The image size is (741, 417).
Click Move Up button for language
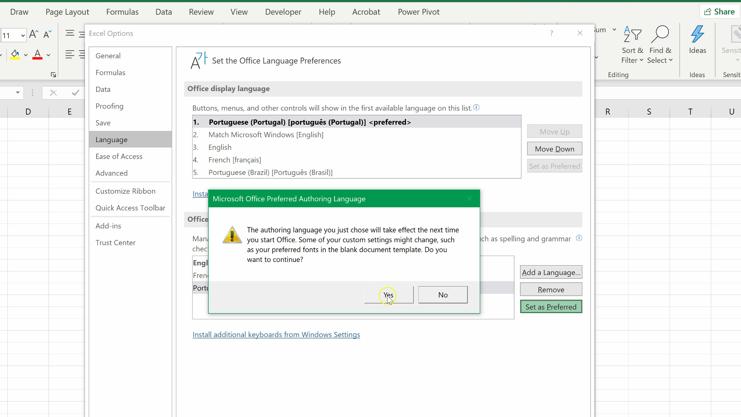pos(554,131)
